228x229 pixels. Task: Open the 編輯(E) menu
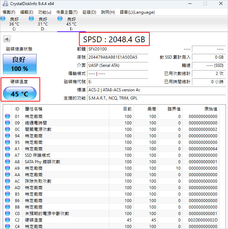tap(27, 12)
